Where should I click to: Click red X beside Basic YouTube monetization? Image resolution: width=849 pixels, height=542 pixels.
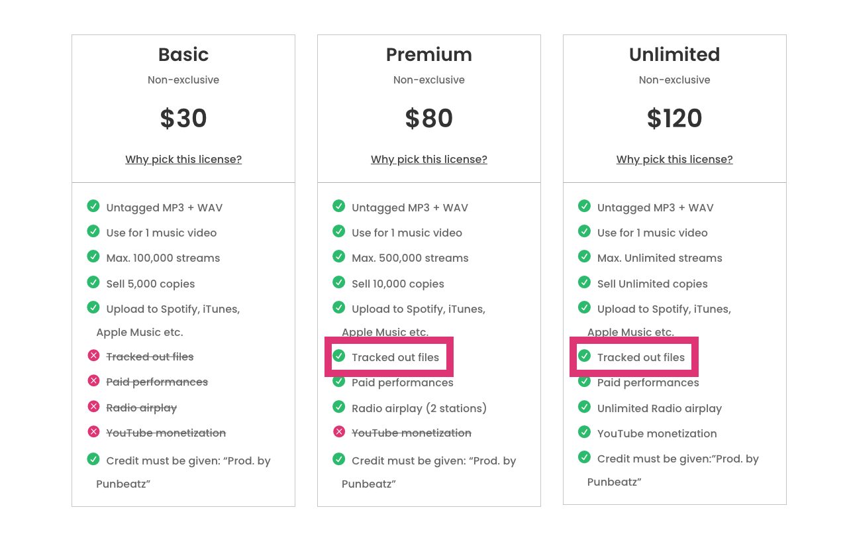click(x=93, y=432)
